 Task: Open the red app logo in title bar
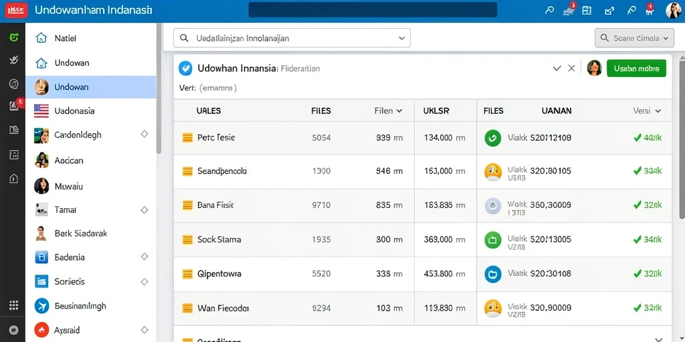pos(16,10)
